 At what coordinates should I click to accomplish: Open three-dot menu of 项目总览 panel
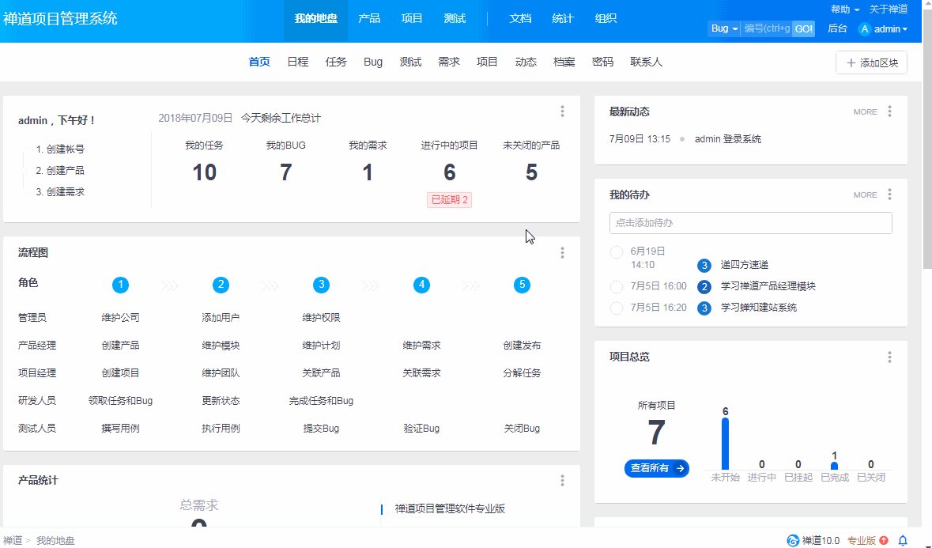point(889,357)
